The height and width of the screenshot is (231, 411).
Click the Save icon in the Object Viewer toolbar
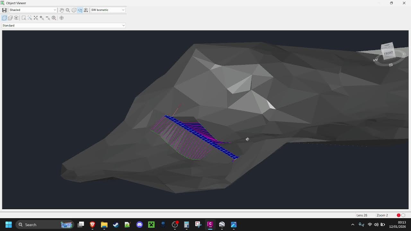pos(4,10)
